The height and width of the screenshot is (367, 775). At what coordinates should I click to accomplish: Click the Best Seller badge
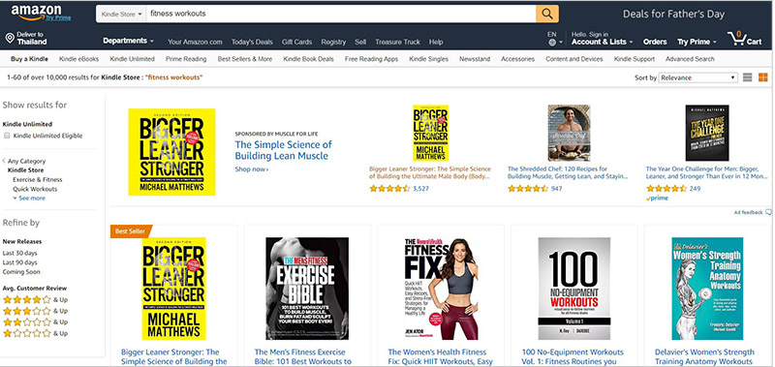click(130, 230)
